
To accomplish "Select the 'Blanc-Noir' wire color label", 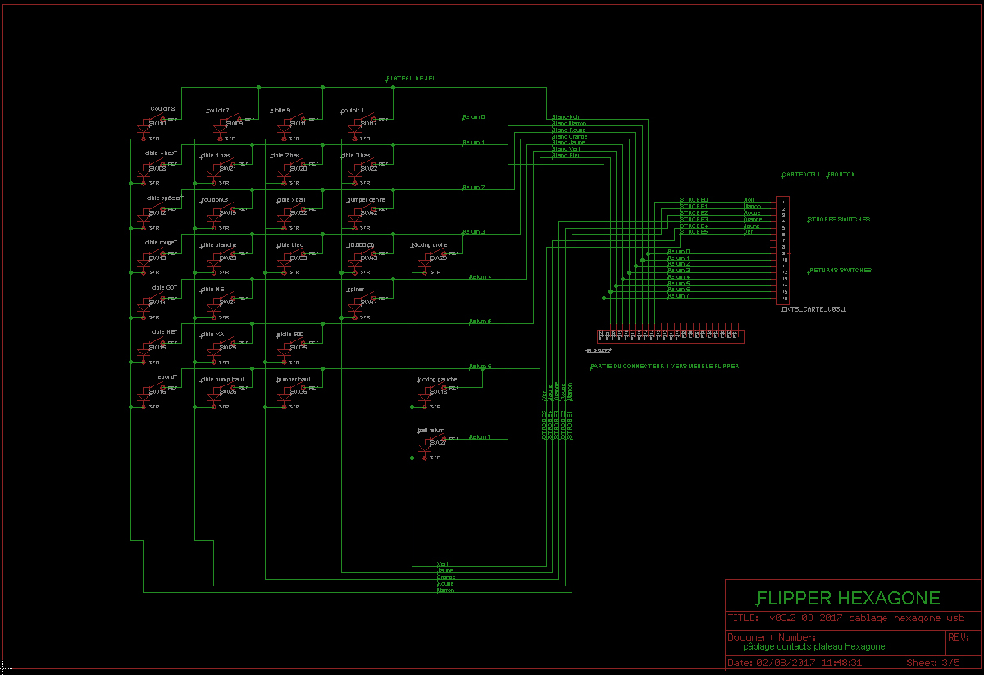I will click(x=566, y=117).
